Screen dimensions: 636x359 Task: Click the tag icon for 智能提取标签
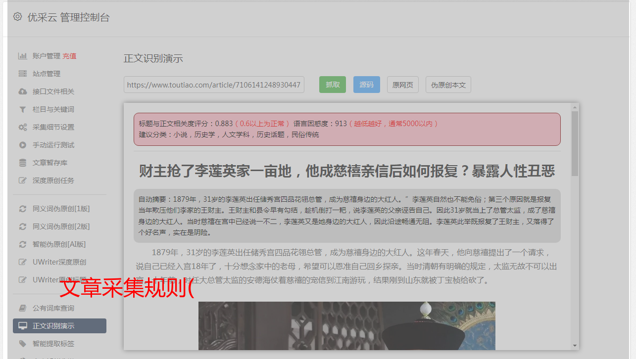[22, 344]
